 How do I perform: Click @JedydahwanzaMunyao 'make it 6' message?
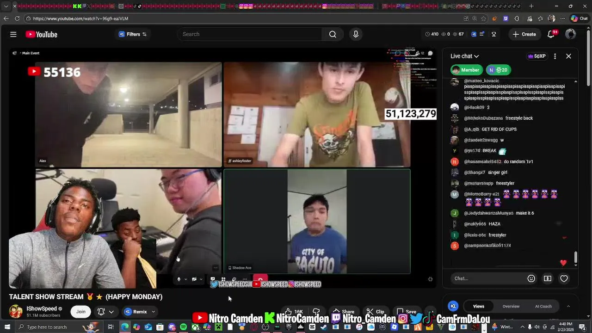click(x=499, y=213)
